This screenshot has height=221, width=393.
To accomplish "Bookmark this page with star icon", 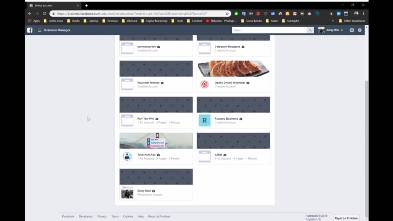I will (227, 14).
